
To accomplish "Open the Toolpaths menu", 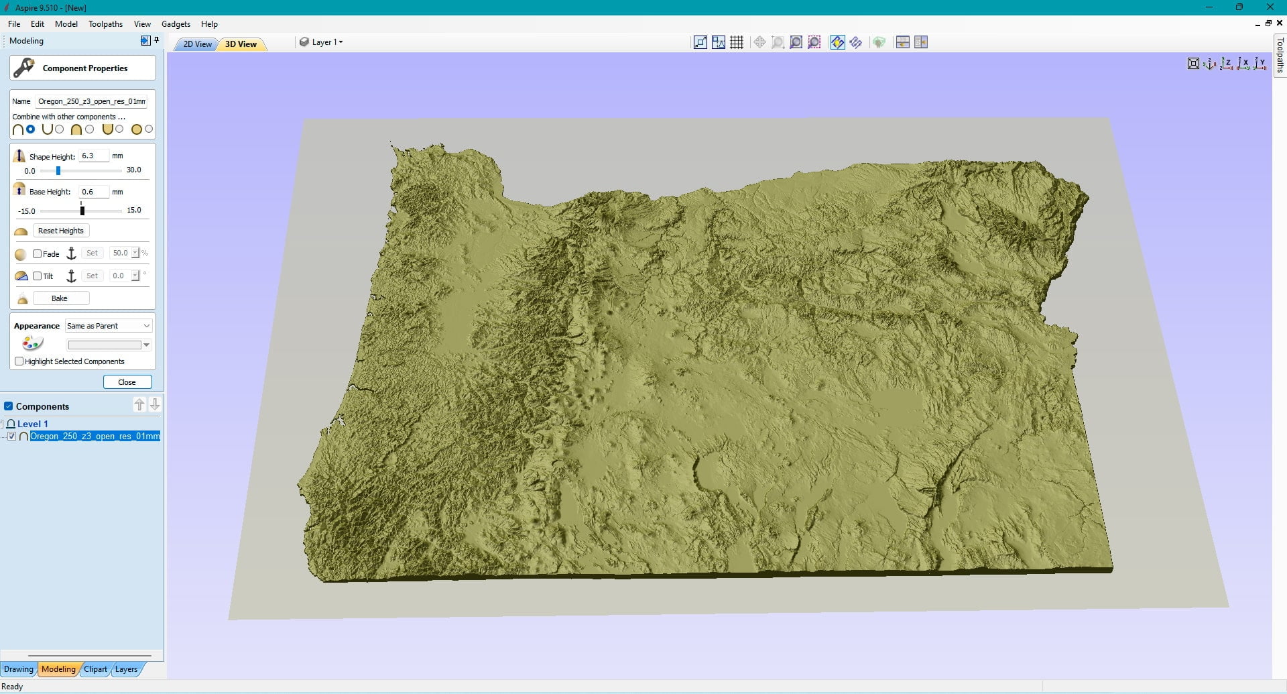I will [x=106, y=24].
